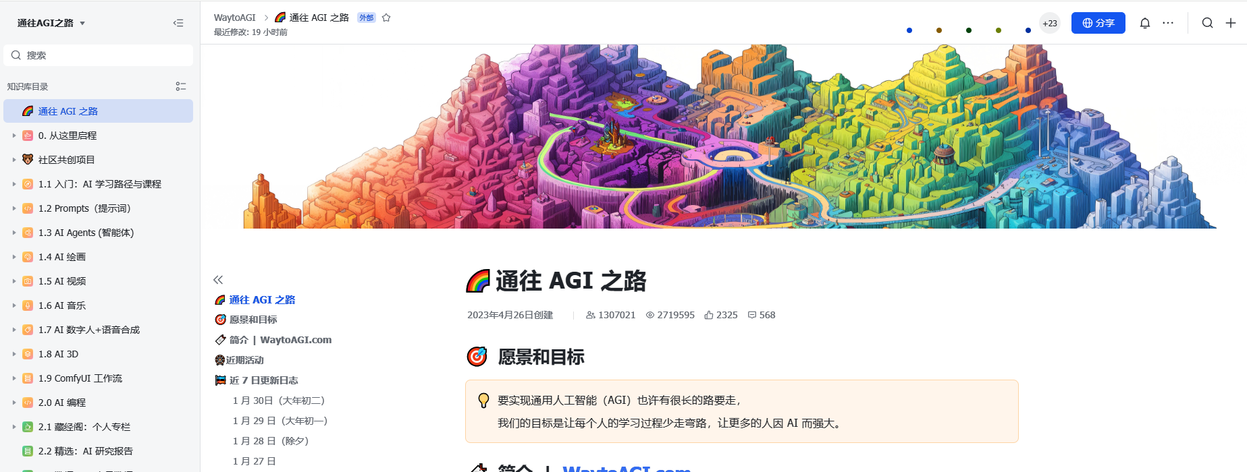Click into the 搜索 search field

tap(99, 55)
